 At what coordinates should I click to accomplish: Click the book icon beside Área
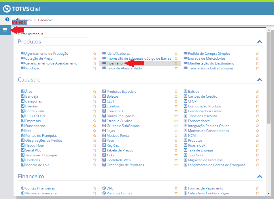coord(23,91)
